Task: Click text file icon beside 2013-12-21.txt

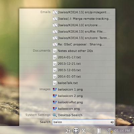Action: point(55,64)
